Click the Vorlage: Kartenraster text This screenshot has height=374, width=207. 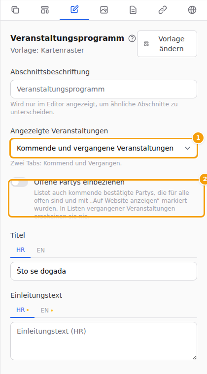47,50
